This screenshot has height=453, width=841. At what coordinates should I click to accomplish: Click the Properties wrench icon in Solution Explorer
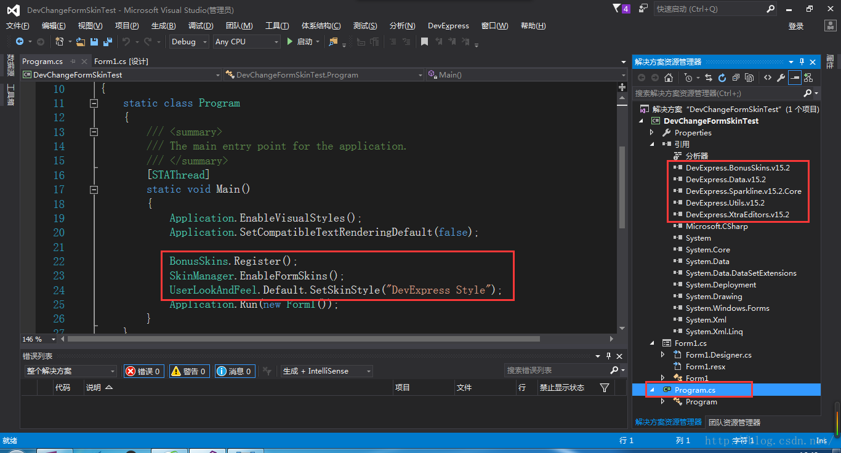(781, 78)
